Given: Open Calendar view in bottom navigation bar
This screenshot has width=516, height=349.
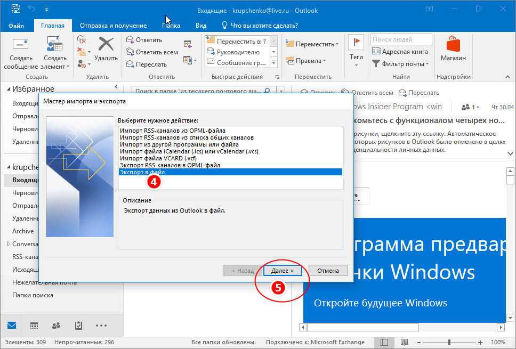Looking at the screenshot, I should tap(34, 326).
